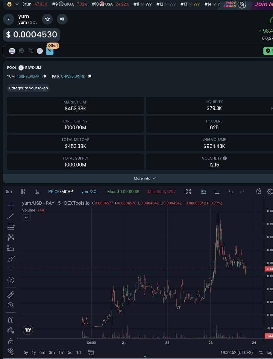Click Categorize your token button

(28, 88)
